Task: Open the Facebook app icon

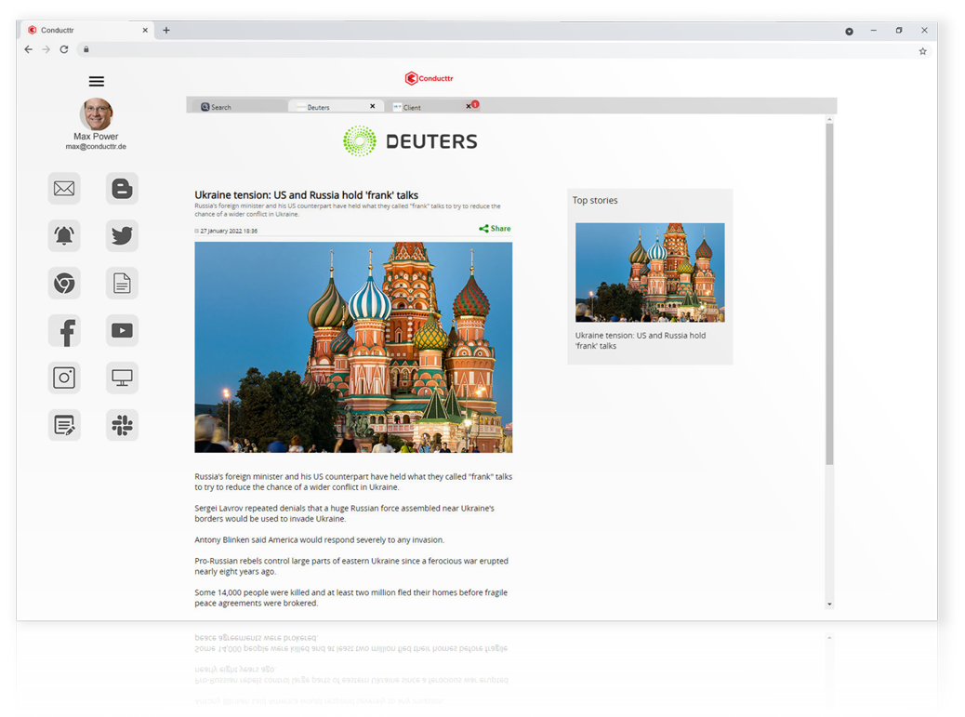Action: (63, 330)
